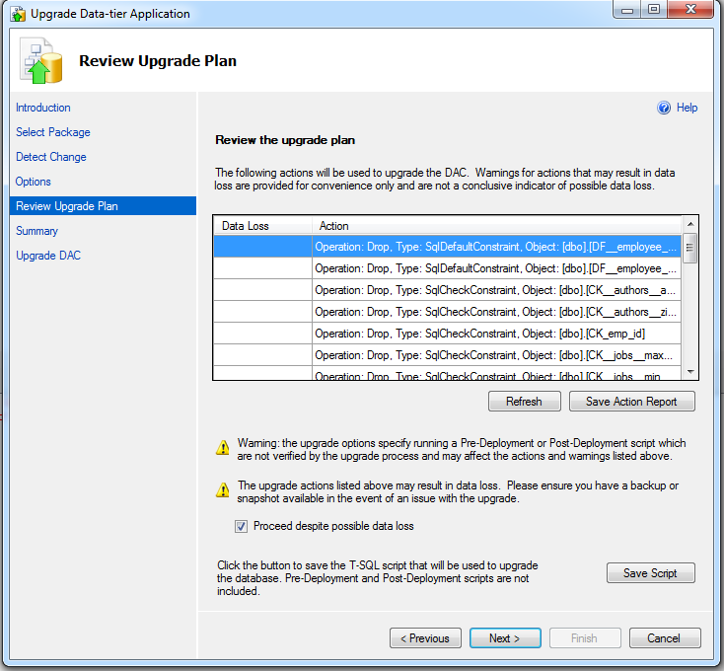The height and width of the screenshot is (671, 724).
Task: Minimize the Upgrade Data-tier Application window
Action: click(627, 9)
